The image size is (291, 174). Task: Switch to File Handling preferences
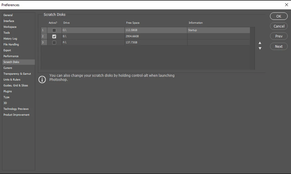click(x=18, y=45)
